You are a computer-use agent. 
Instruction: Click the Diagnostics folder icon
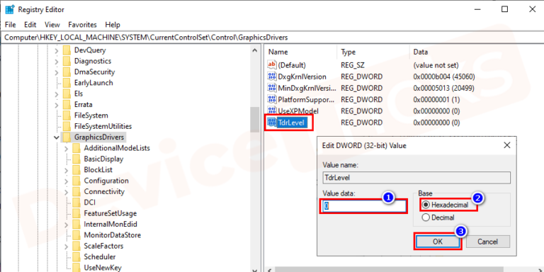[x=67, y=61]
